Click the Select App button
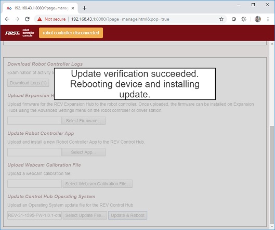Image resolution: width=275 pixels, height=230 pixels. pos(84,152)
